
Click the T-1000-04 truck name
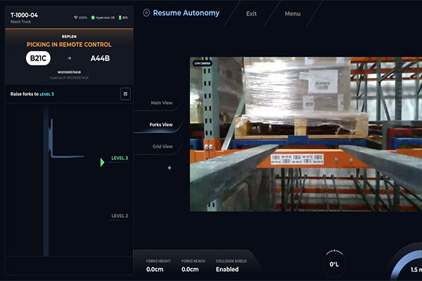24,15
